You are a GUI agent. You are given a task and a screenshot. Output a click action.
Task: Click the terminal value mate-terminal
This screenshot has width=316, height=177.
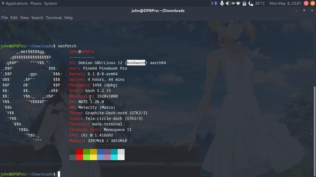point(107,124)
